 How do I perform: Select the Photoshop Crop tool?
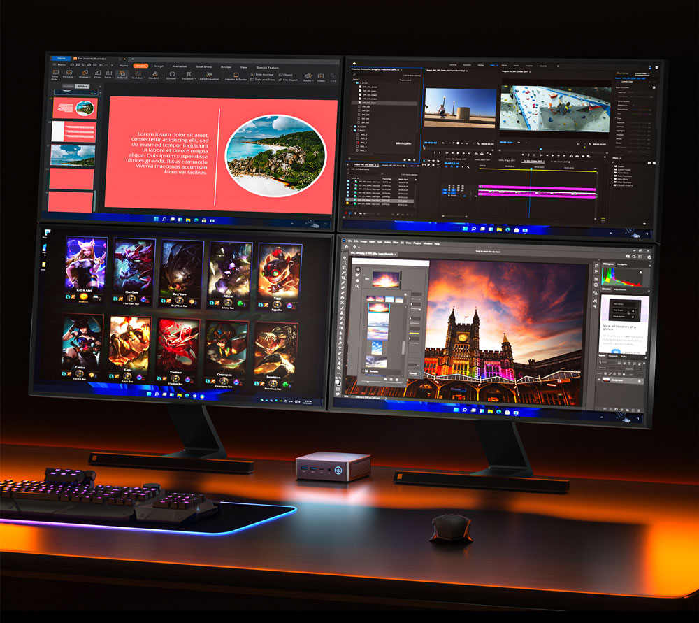(x=344, y=278)
